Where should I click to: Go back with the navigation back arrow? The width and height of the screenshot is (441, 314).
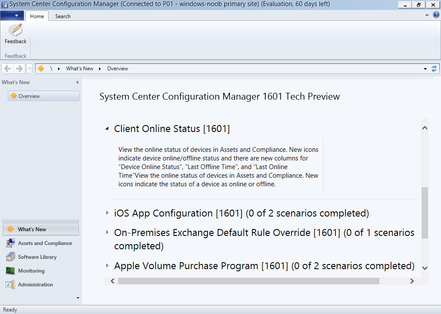pyautogui.click(x=8, y=69)
